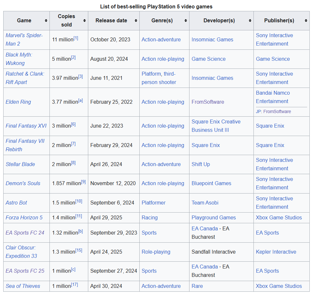
Task: Open Sony Interactive Entertainment in Astro Bot row
Action: pyautogui.click(x=274, y=203)
